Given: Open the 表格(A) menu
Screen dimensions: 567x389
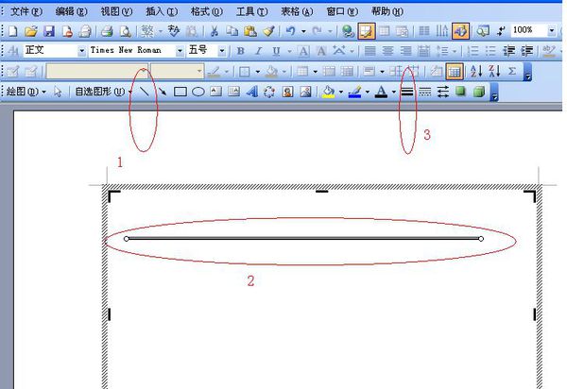Looking at the screenshot, I should [298, 11].
